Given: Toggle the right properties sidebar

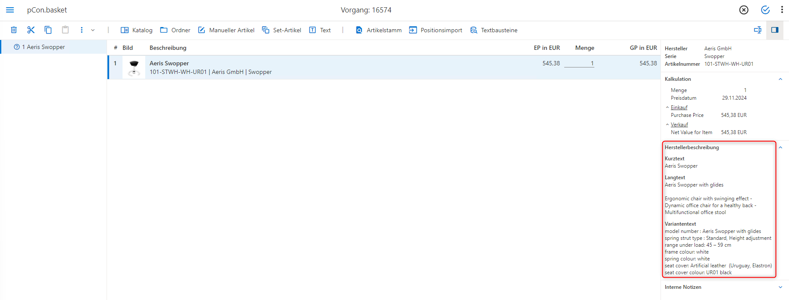Looking at the screenshot, I should [x=775, y=30].
